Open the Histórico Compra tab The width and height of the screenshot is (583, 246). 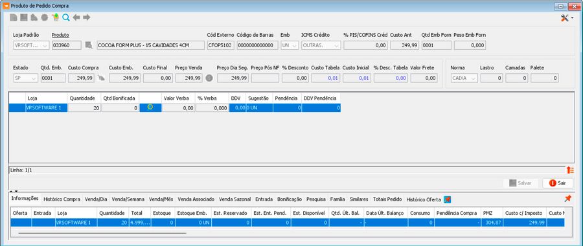pyautogui.click(x=62, y=199)
